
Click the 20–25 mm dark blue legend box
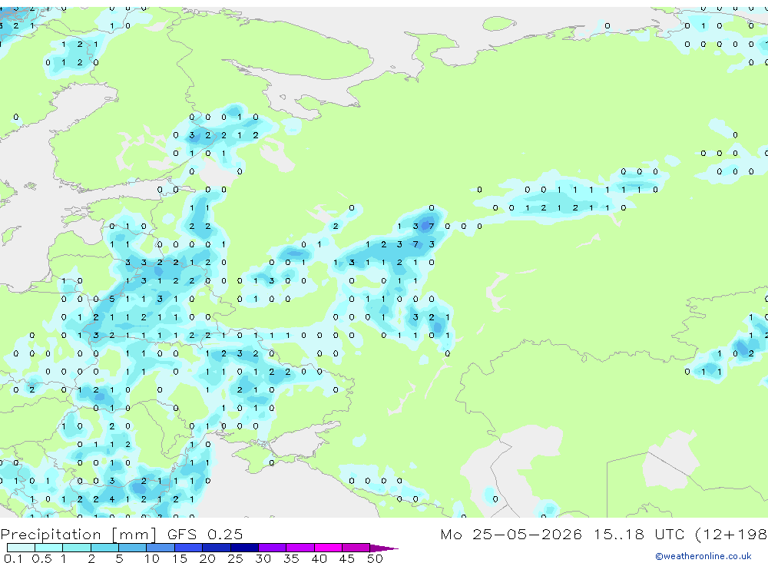[x=216, y=548]
